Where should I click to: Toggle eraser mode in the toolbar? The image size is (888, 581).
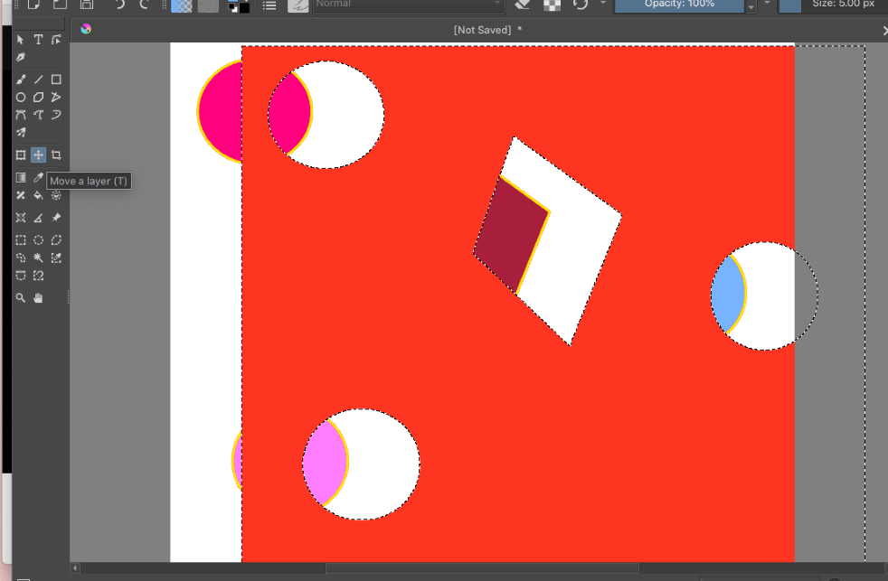coord(521,5)
